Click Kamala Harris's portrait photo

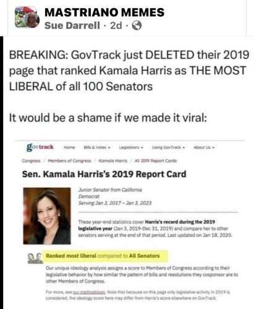pos(47,216)
